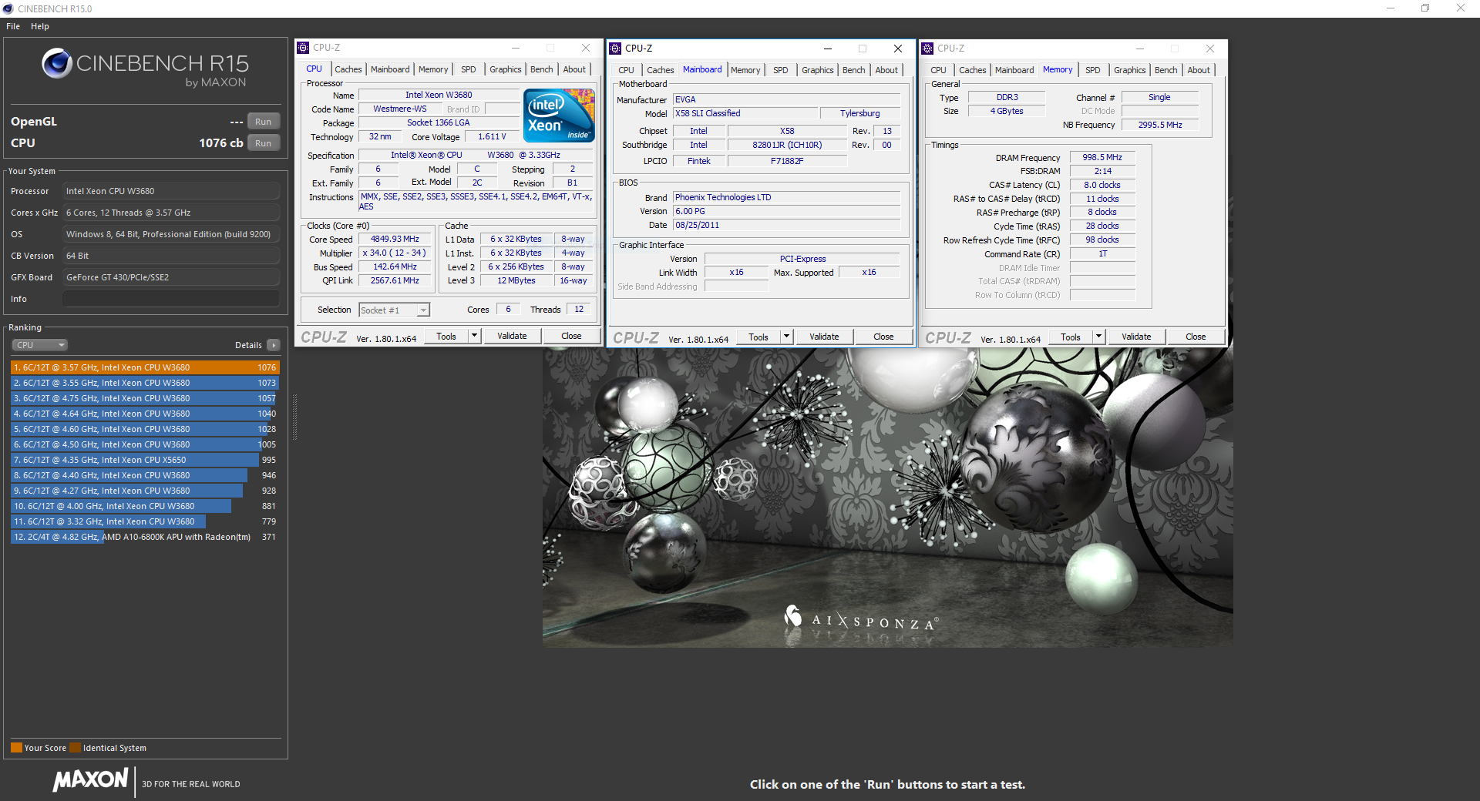1480x801 pixels.
Task: Select ranking entry 6C/12T @ 3.32 GHz
Action: point(145,521)
